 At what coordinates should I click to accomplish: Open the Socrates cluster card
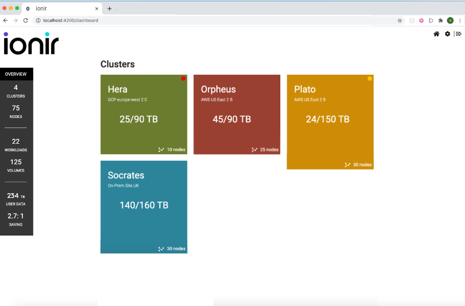(144, 207)
